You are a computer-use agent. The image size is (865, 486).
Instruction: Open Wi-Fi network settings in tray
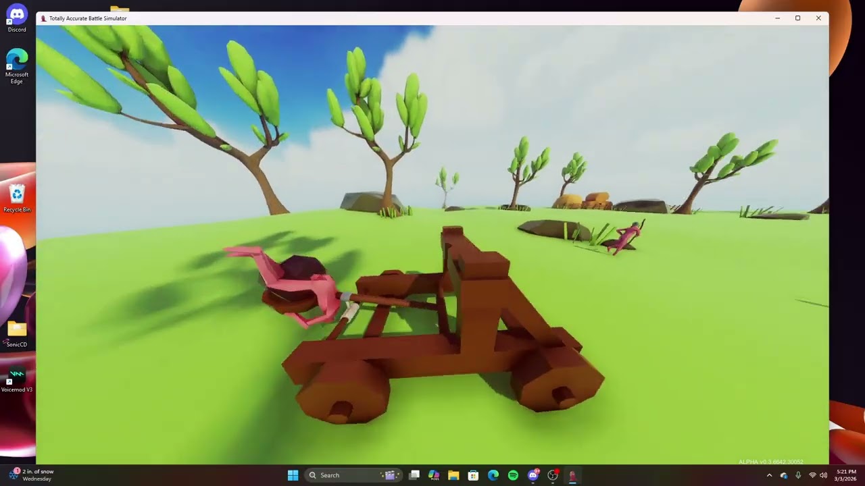[812, 475]
